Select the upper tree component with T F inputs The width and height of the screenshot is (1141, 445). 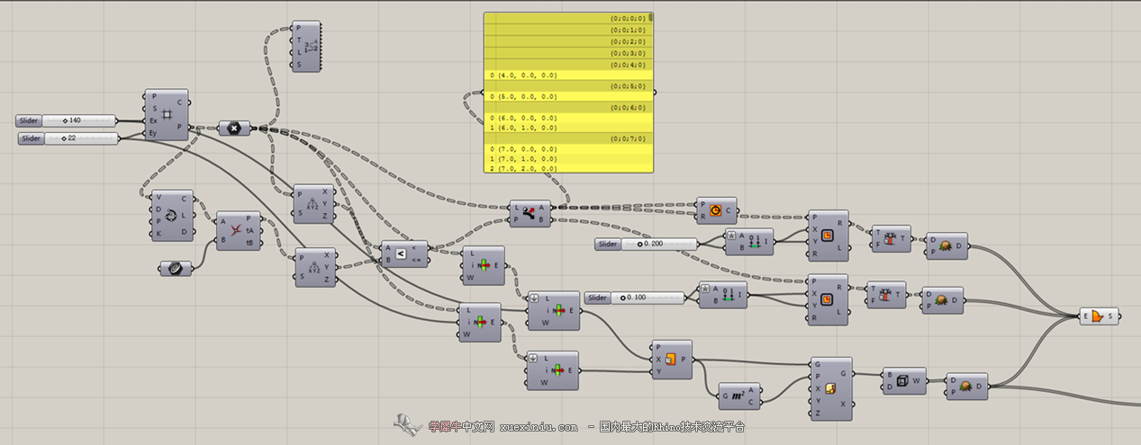click(891, 238)
